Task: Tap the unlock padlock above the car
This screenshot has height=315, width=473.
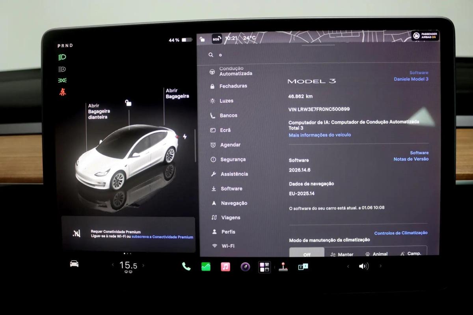Action: (128, 103)
